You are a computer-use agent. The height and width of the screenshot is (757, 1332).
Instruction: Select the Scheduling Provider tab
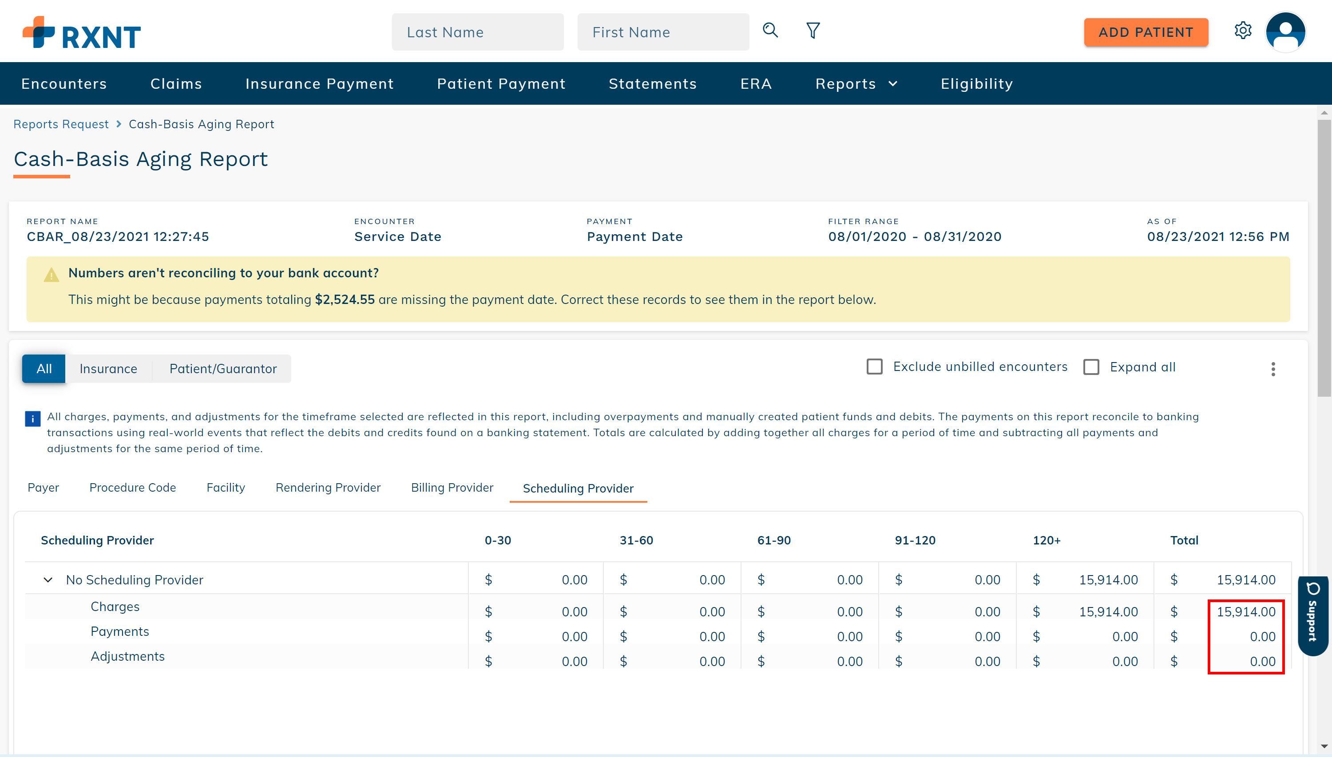pyautogui.click(x=578, y=488)
